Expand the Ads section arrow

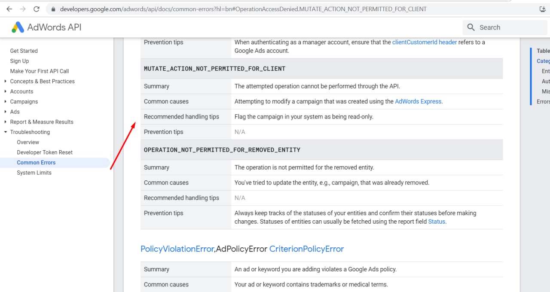5,112
